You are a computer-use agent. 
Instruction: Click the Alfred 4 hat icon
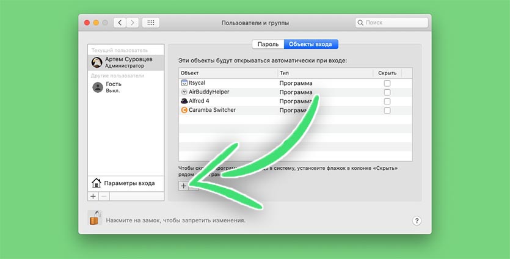(x=184, y=101)
